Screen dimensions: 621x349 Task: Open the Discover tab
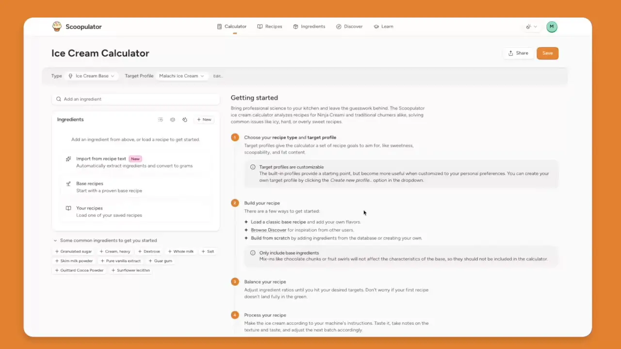click(x=349, y=27)
